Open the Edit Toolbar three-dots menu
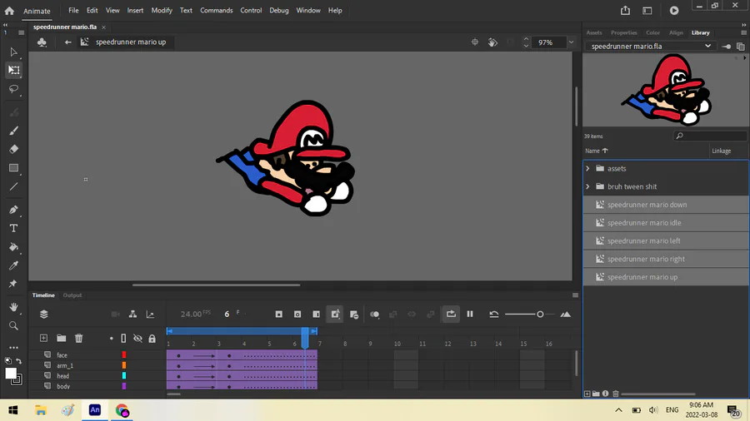 pyautogui.click(x=13, y=348)
